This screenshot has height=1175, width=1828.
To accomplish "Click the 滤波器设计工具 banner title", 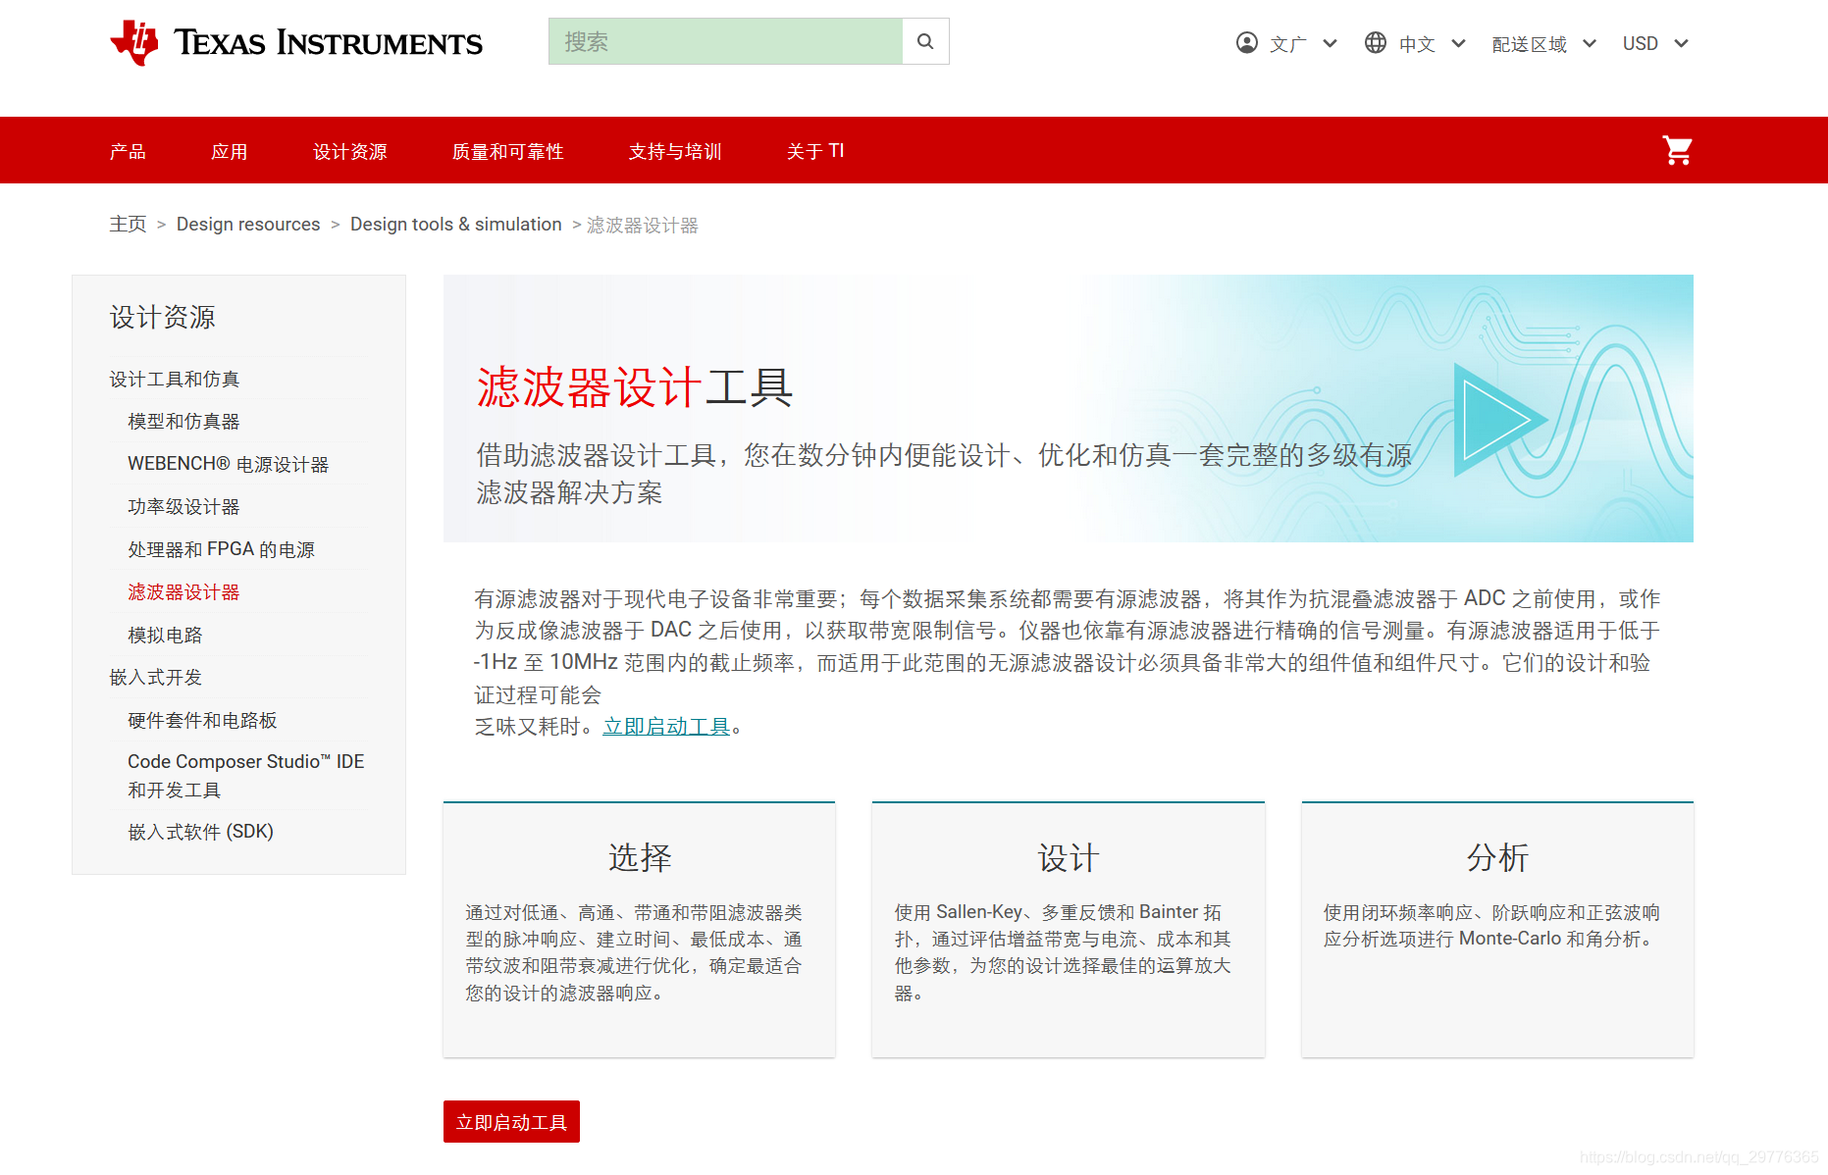I will point(635,386).
